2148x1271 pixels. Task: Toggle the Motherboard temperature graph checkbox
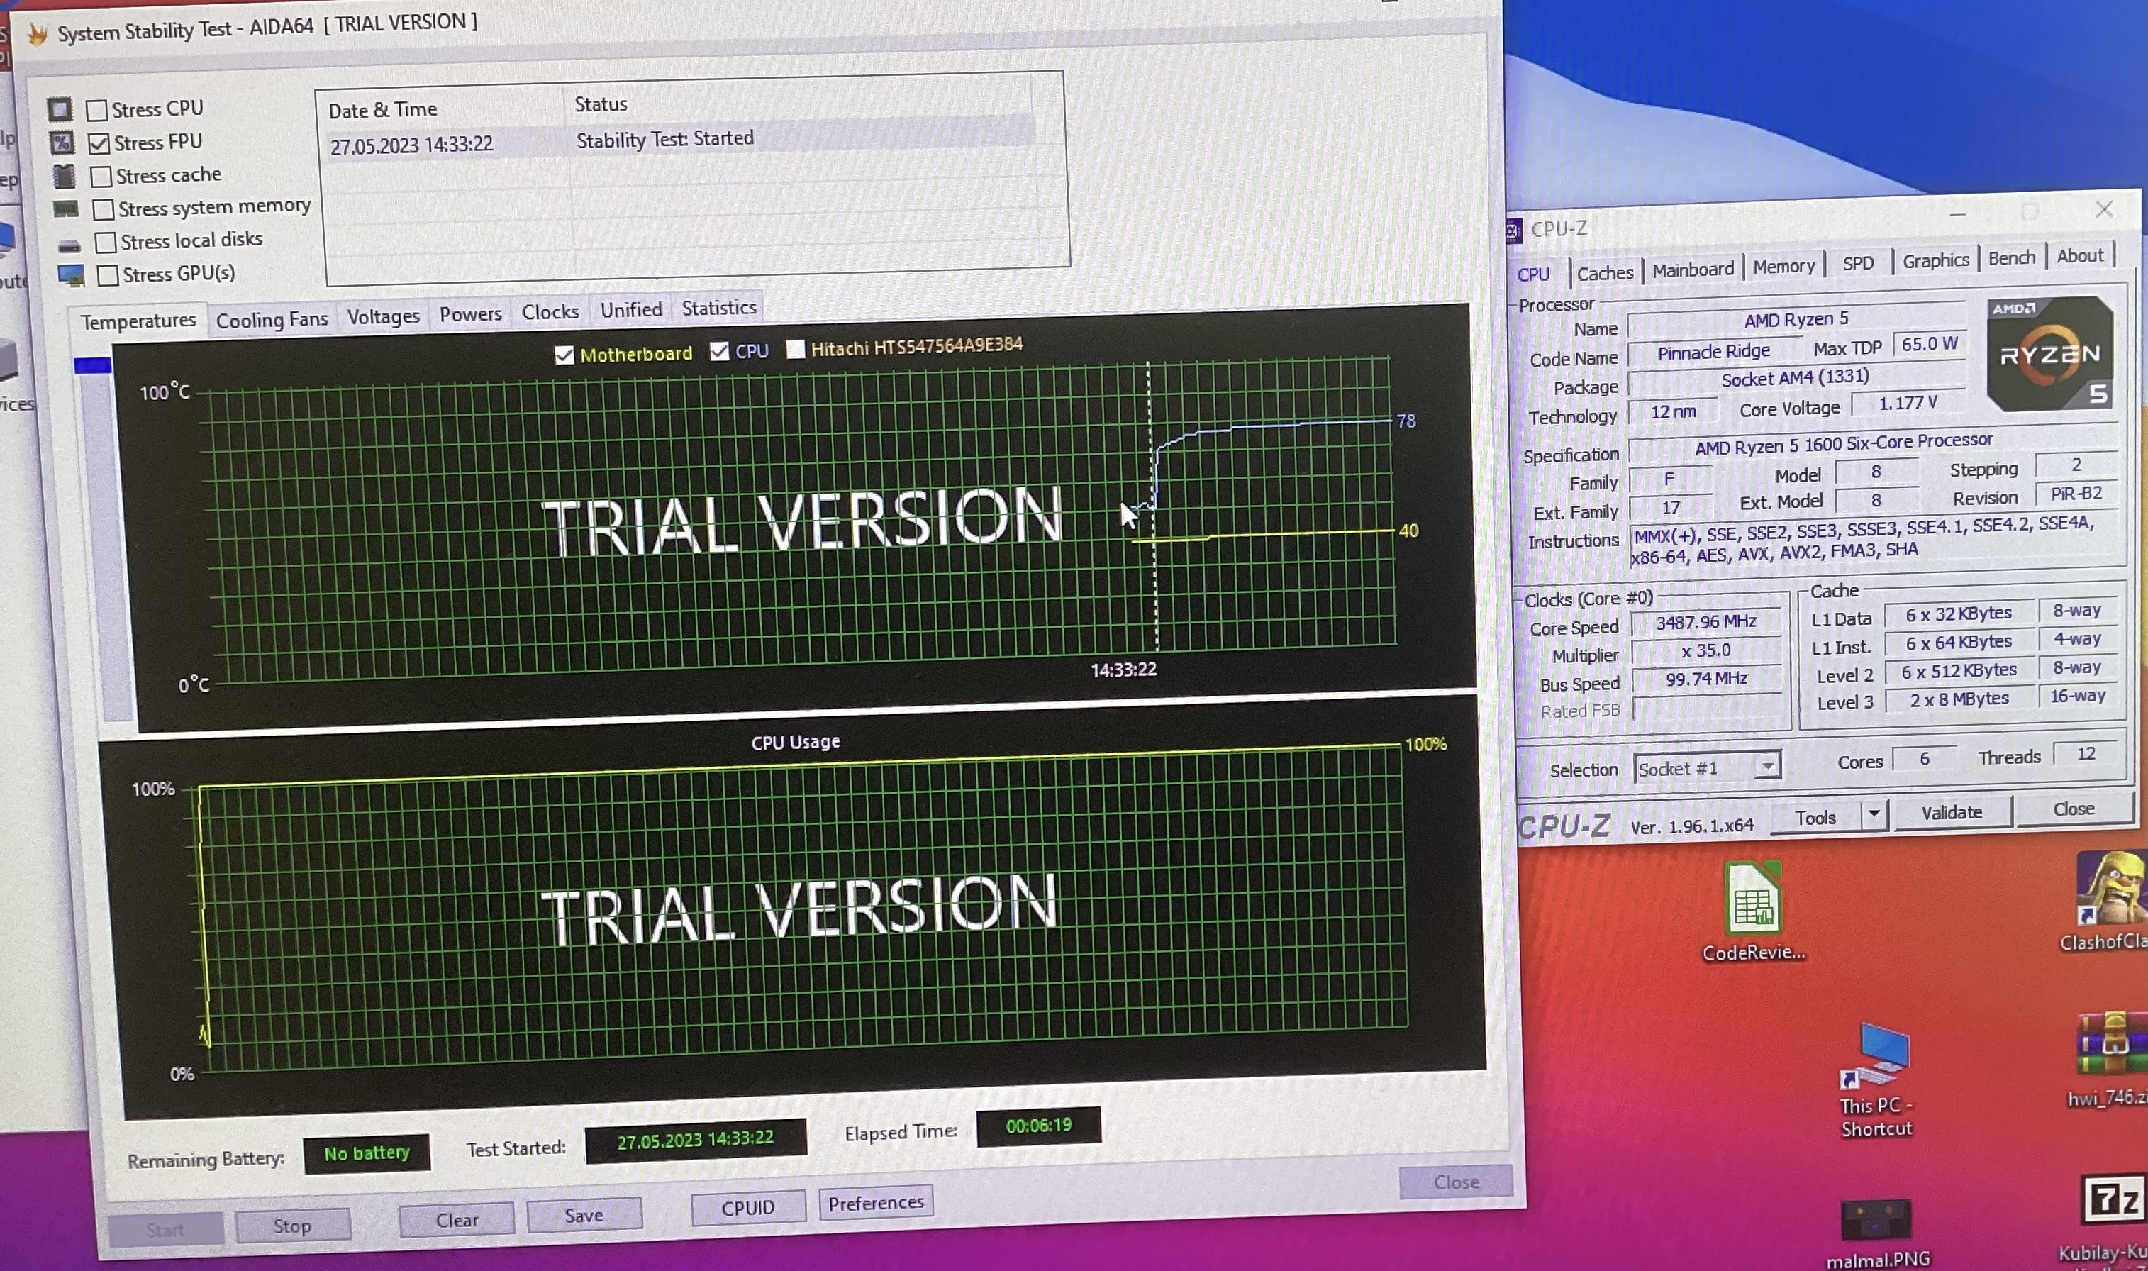(x=564, y=355)
